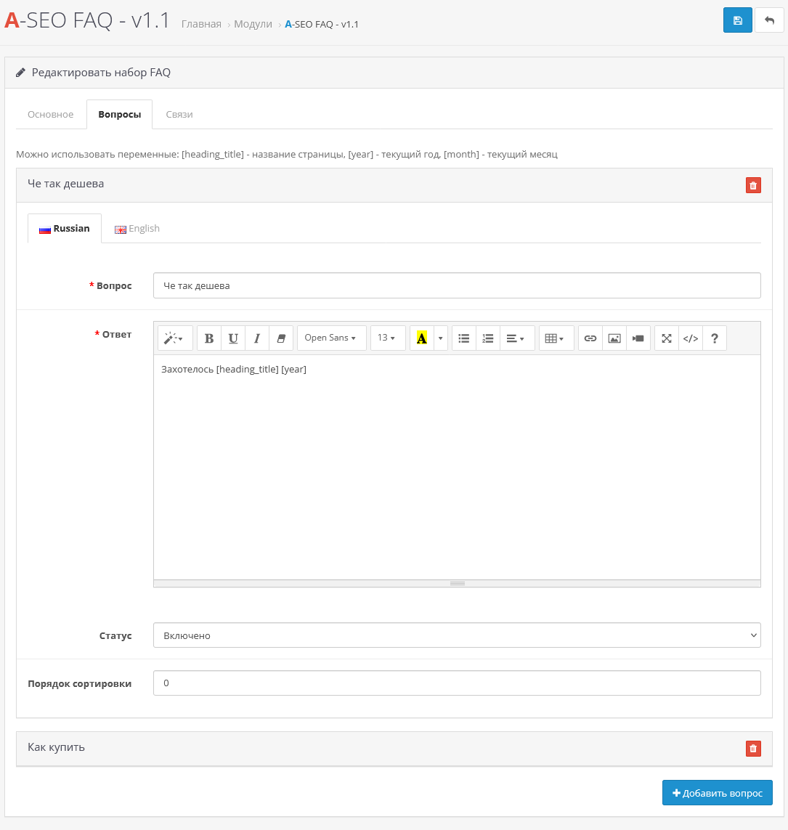Screen dimensions: 788x830
Task: Toggle underline formatting in the editor
Action: pos(233,338)
